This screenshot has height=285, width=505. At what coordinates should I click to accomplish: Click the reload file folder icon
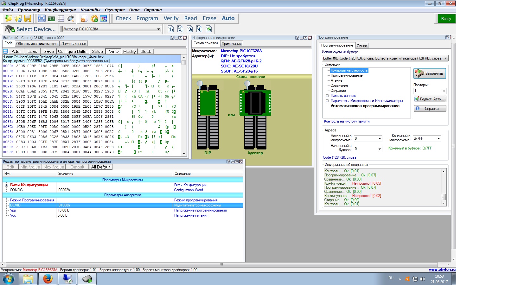point(18,18)
